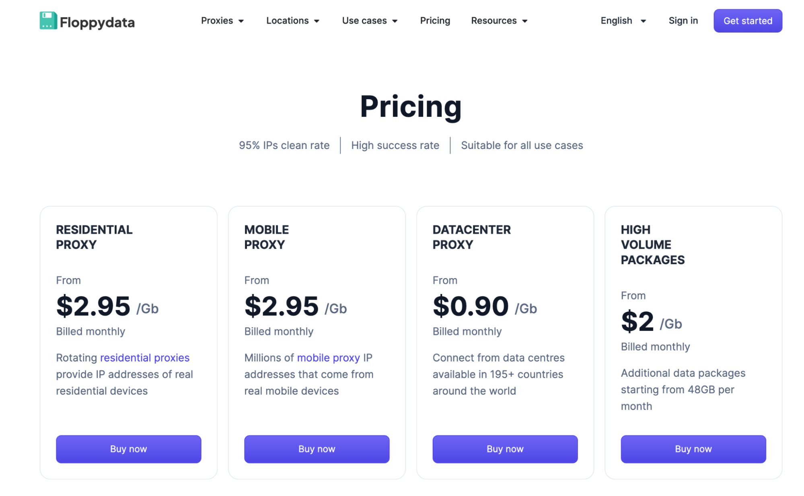Click the Sign in link
The width and height of the screenshot is (804, 496).
point(683,20)
